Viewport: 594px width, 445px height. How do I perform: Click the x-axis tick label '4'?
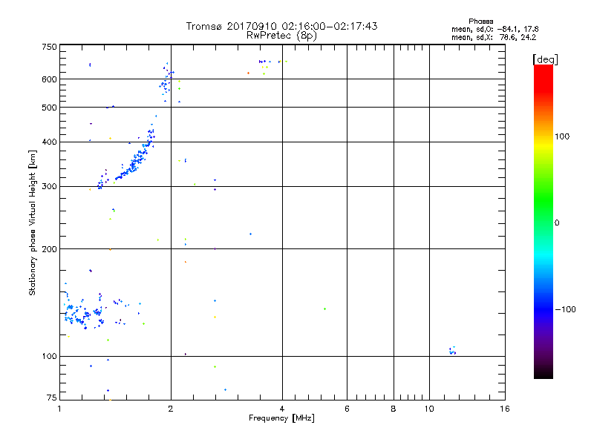pyautogui.click(x=282, y=409)
